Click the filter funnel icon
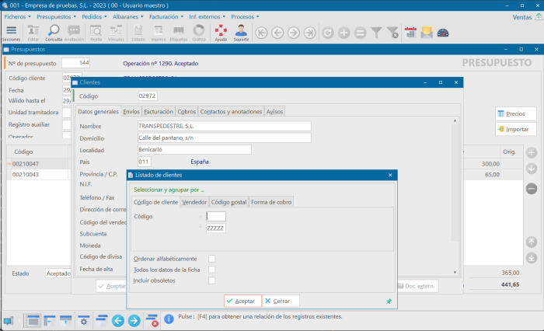The image size is (544, 331). (376, 33)
